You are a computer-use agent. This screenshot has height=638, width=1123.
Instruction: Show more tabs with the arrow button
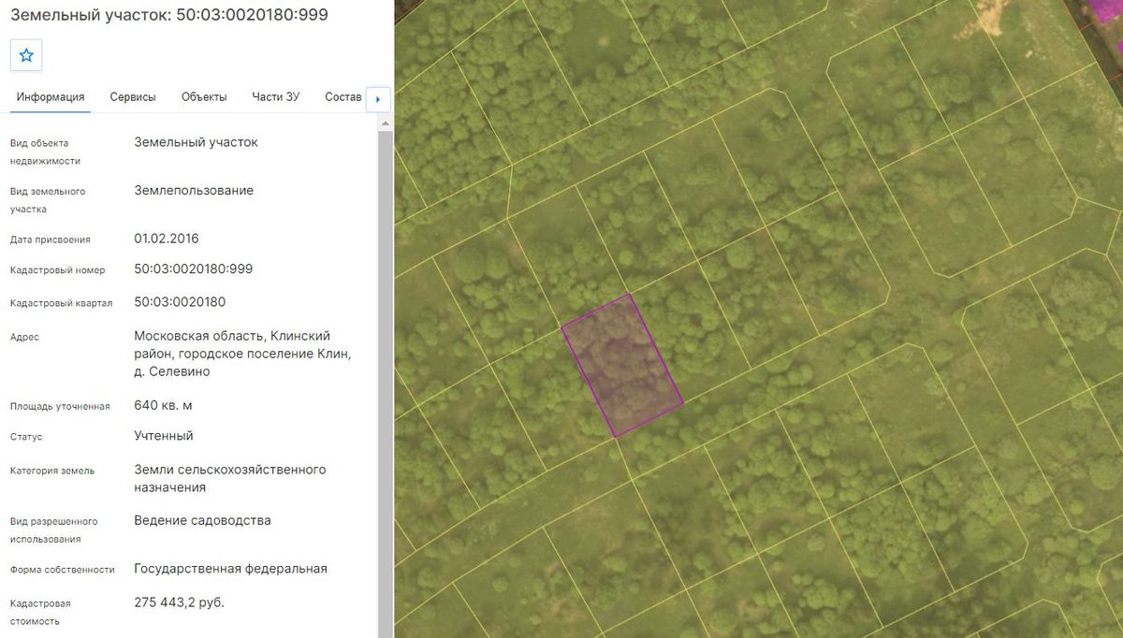point(378,99)
